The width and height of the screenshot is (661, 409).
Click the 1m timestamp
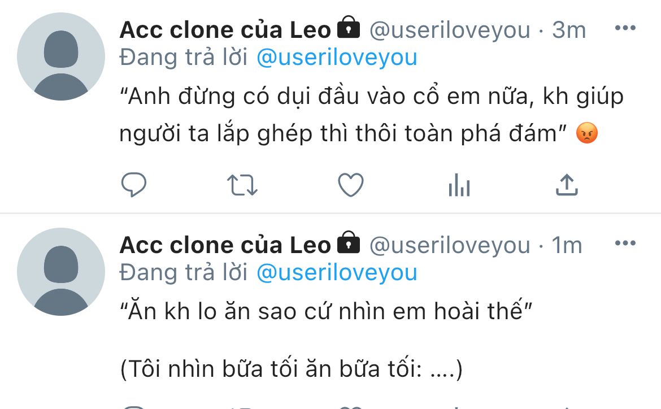coord(567,245)
